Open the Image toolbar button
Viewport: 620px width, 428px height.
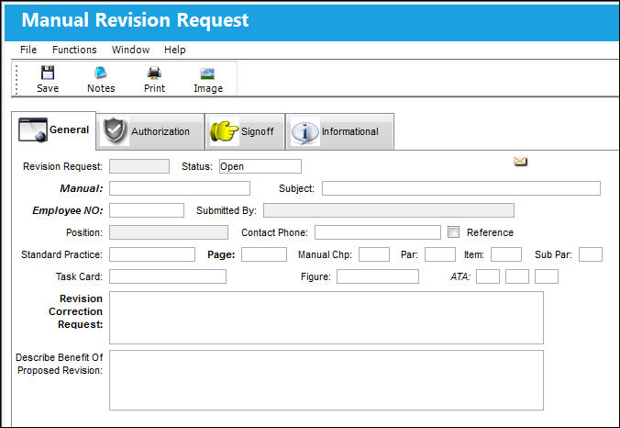click(x=208, y=80)
